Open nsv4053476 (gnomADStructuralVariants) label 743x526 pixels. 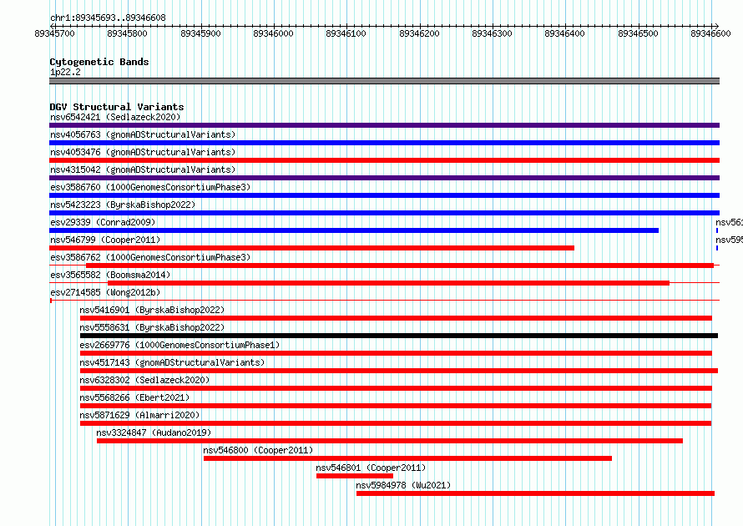click(143, 152)
